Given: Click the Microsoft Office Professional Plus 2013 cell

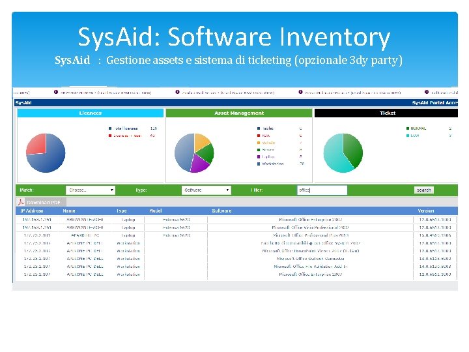Looking at the screenshot, I should (x=311, y=235).
